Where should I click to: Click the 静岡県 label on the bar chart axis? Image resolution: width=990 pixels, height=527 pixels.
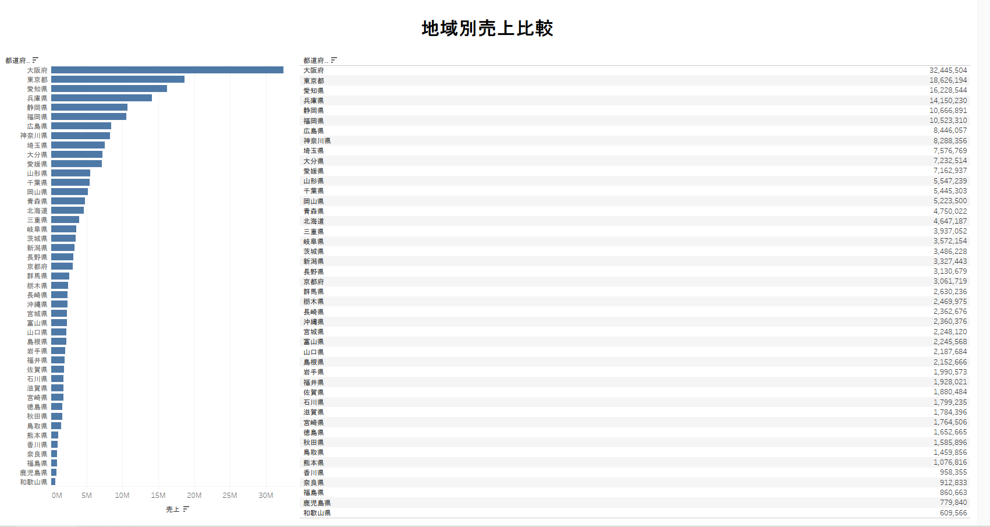37,108
